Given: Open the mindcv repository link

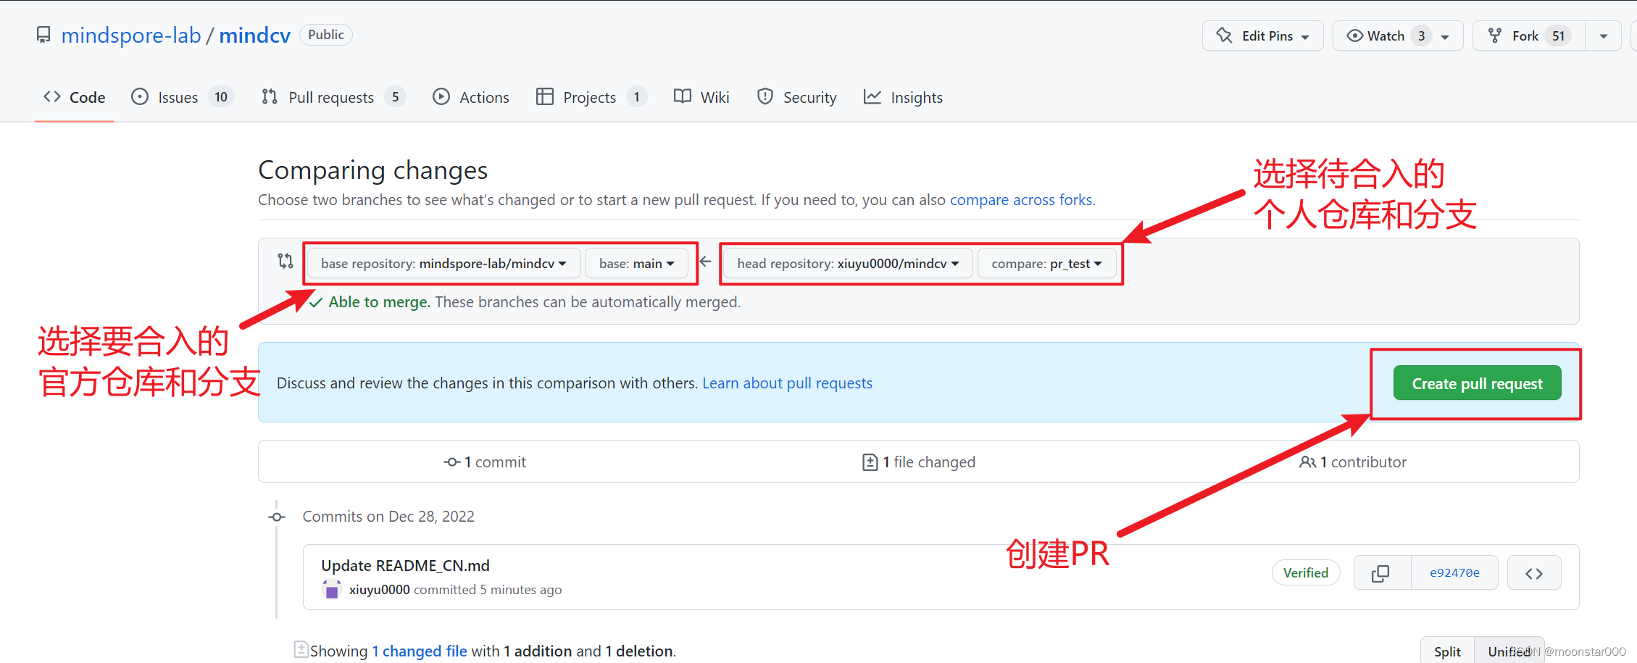Looking at the screenshot, I should (x=254, y=35).
